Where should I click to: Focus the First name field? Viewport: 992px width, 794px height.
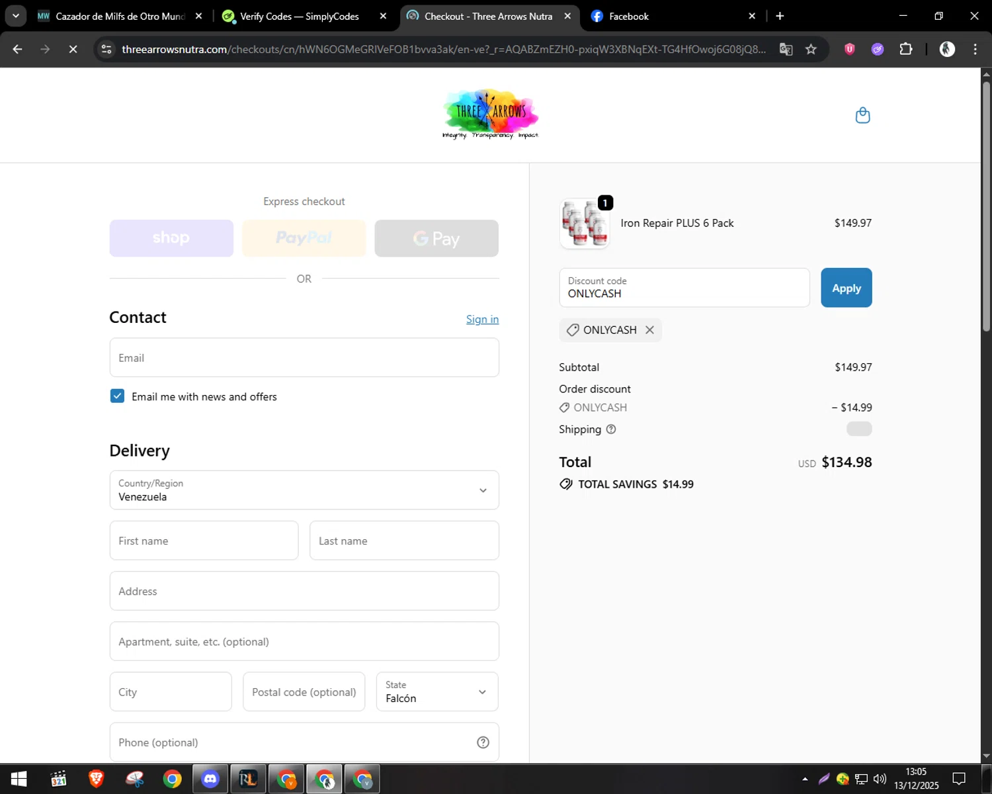pyautogui.click(x=204, y=541)
